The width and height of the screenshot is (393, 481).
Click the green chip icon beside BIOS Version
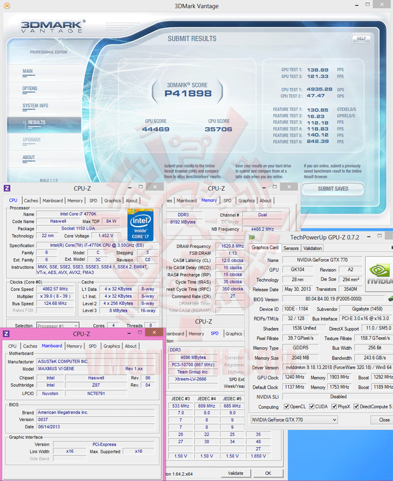390,298
